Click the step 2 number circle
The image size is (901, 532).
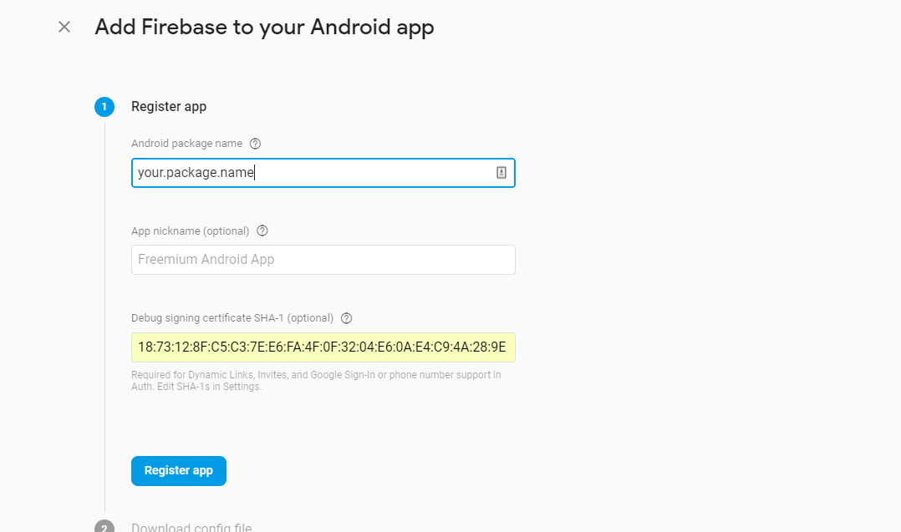(104, 527)
